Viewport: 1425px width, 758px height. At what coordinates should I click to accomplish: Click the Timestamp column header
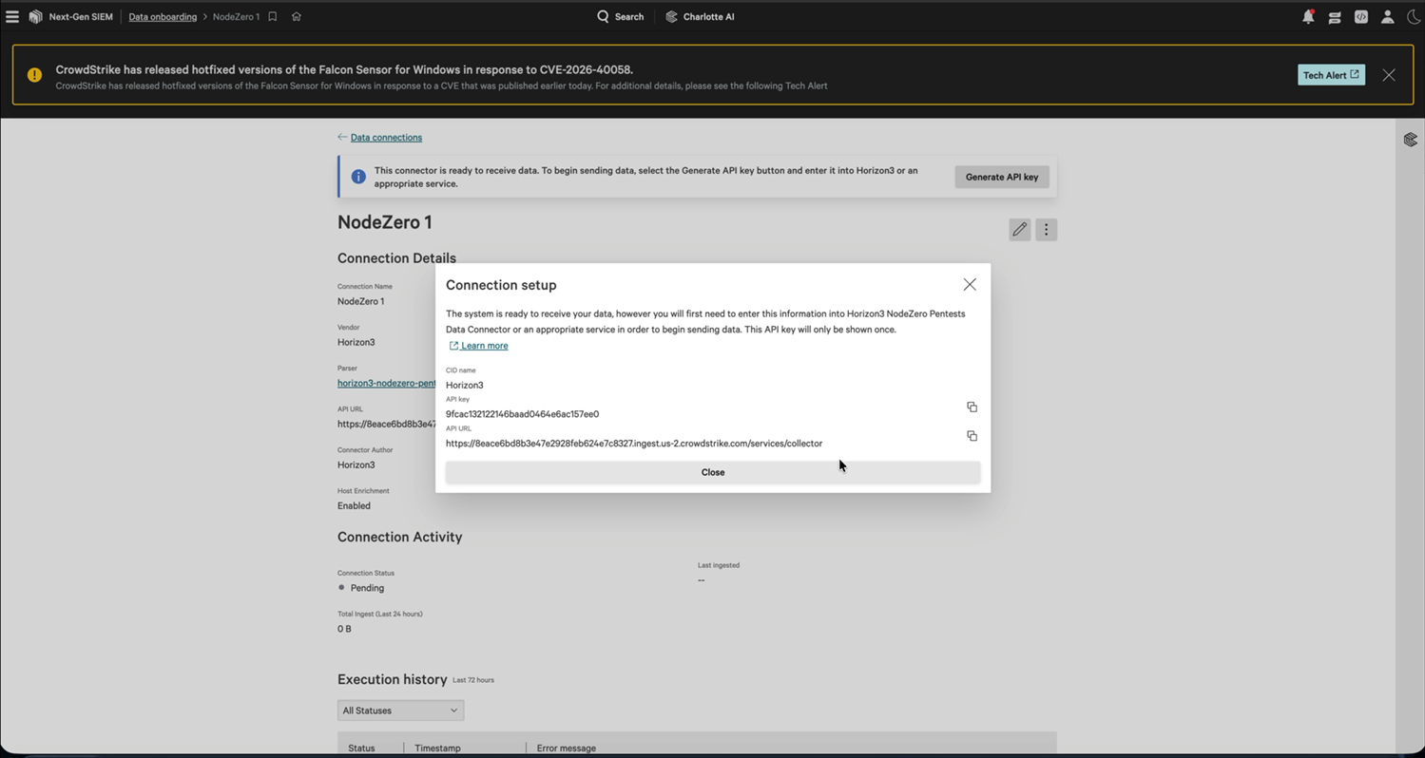click(x=437, y=748)
